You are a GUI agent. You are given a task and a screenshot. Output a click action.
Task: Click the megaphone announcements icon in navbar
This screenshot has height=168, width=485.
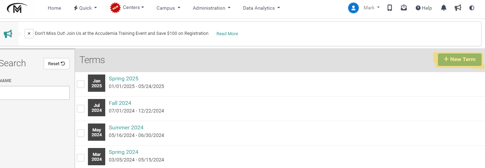pos(458,8)
